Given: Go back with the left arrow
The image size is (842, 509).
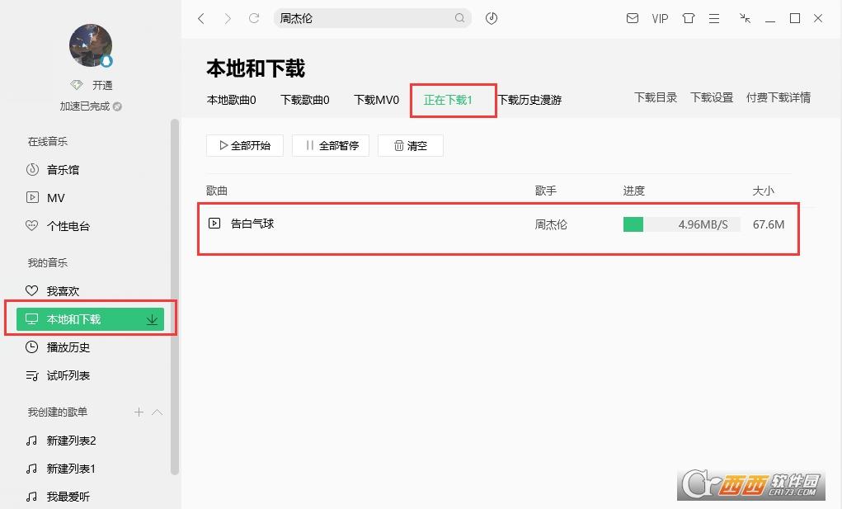Looking at the screenshot, I should tap(201, 19).
